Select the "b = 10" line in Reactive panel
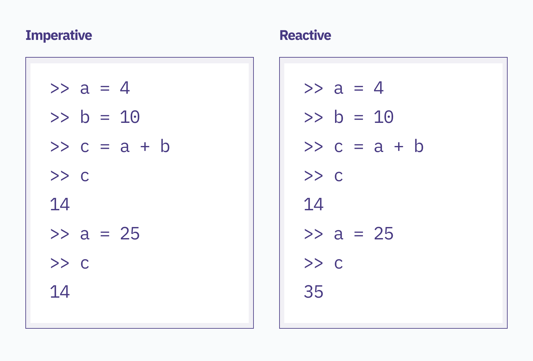533x361 pixels. (x=349, y=117)
